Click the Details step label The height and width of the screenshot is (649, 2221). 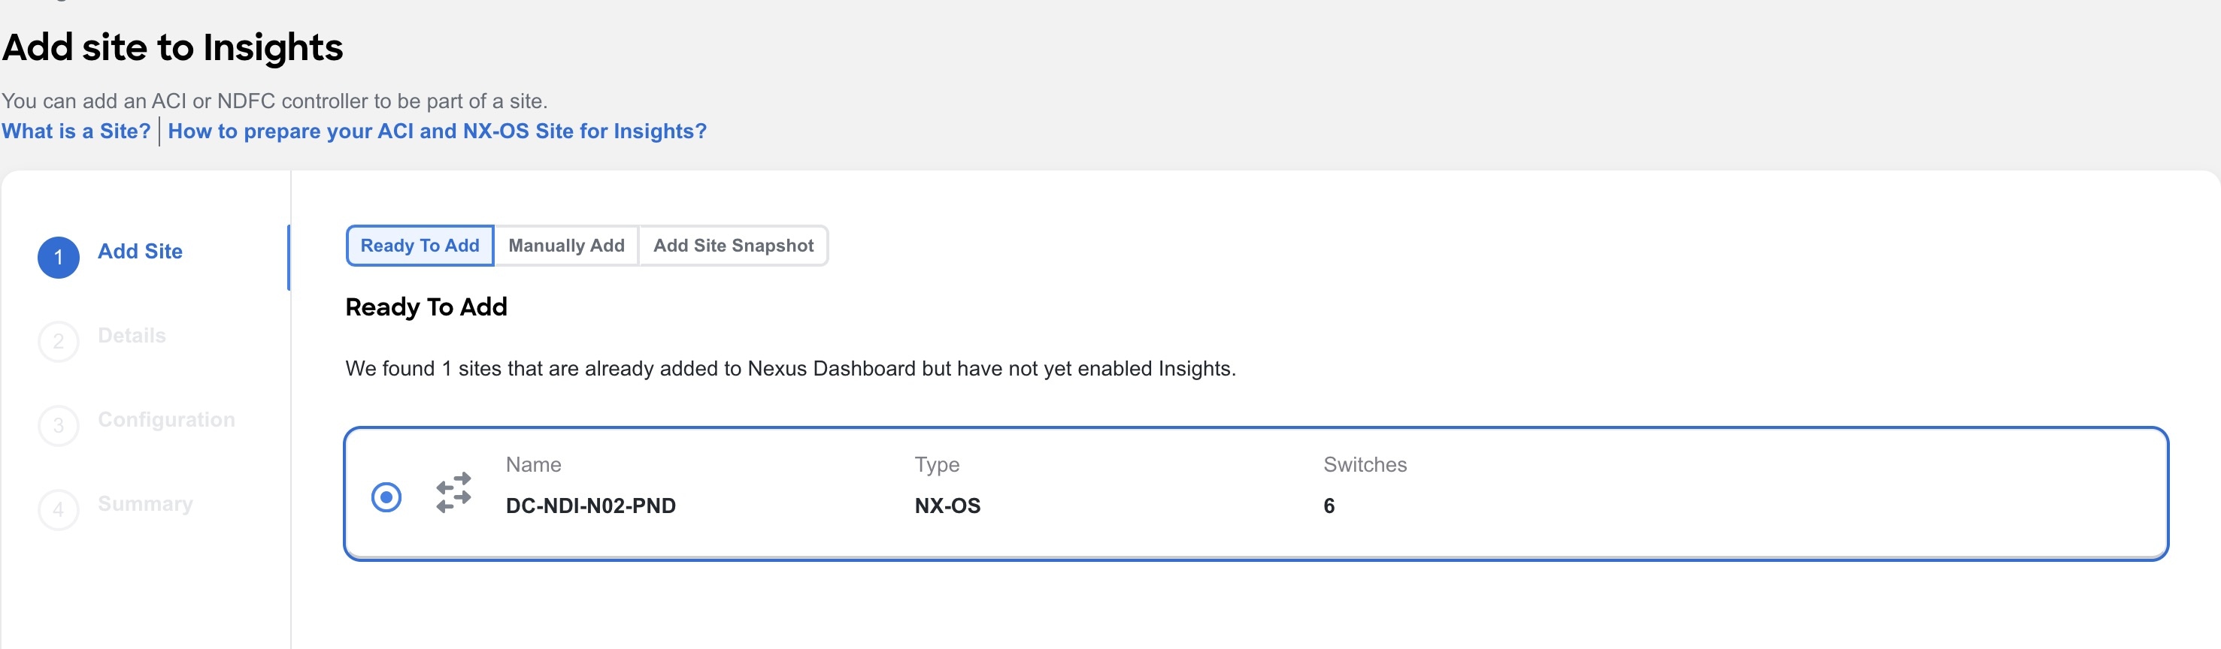click(x=132, y=335)
